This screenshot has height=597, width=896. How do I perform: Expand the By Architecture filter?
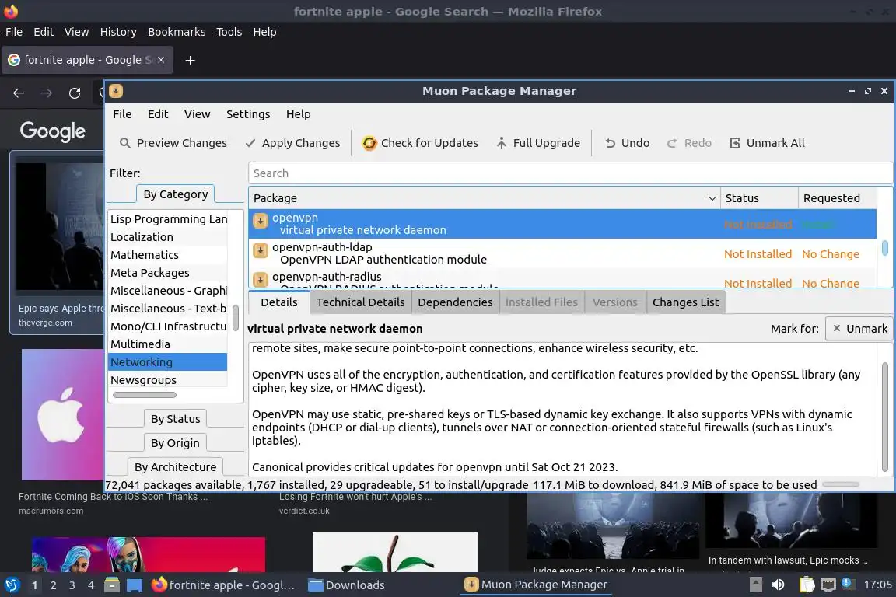tap(176, 466)
